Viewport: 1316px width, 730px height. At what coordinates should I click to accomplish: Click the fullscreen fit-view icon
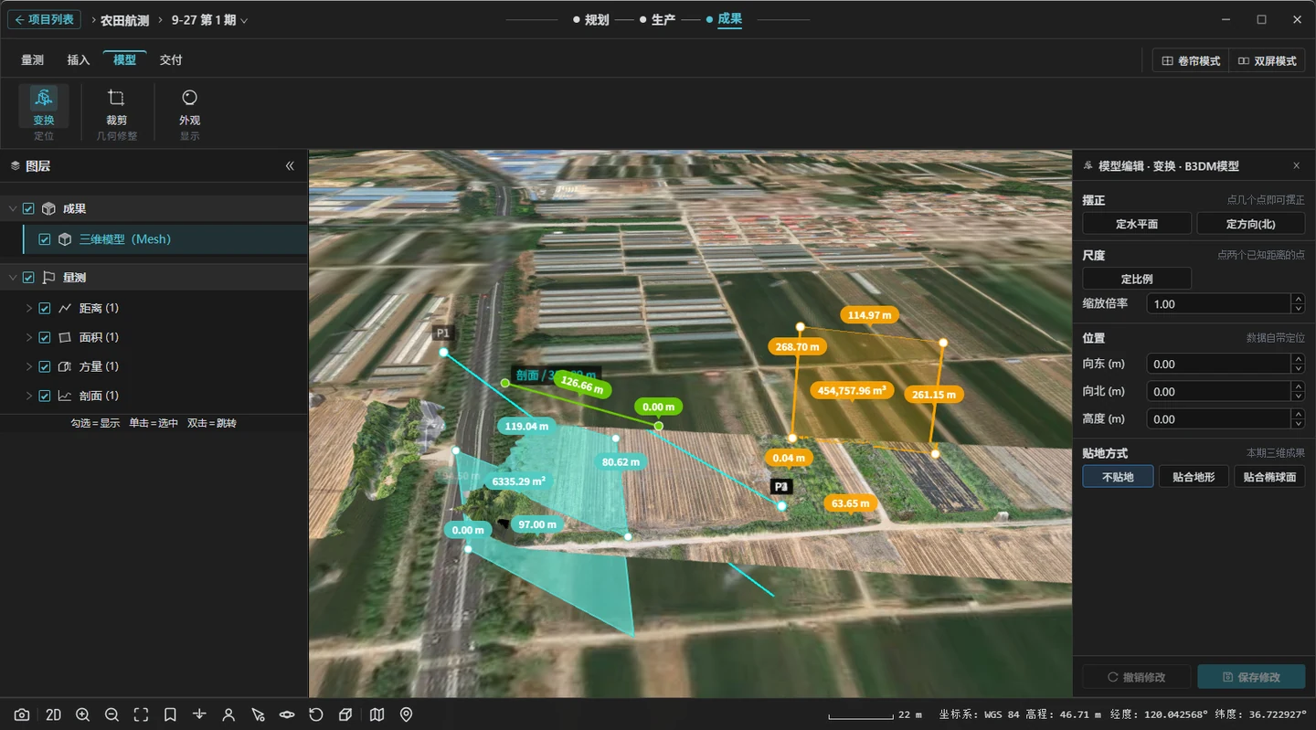141,714
